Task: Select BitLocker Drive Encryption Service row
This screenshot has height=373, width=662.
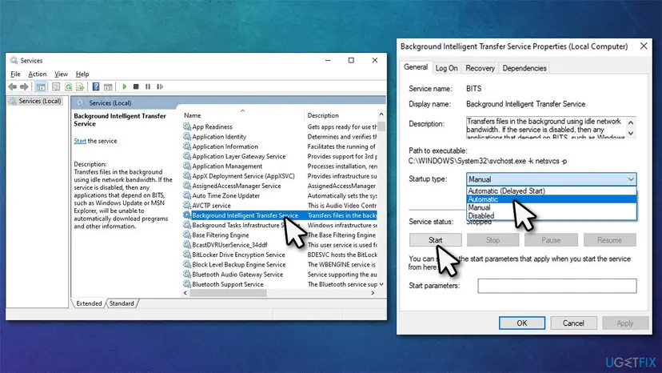Action: (280, 255)
